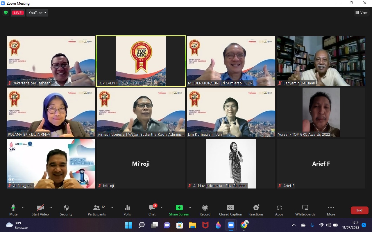Open the Security shield icon
The width and height of the screenshot is (372, 232).
point(66,208)
